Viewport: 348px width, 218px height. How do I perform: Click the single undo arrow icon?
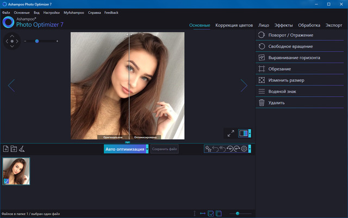click(x=215, y=148)
